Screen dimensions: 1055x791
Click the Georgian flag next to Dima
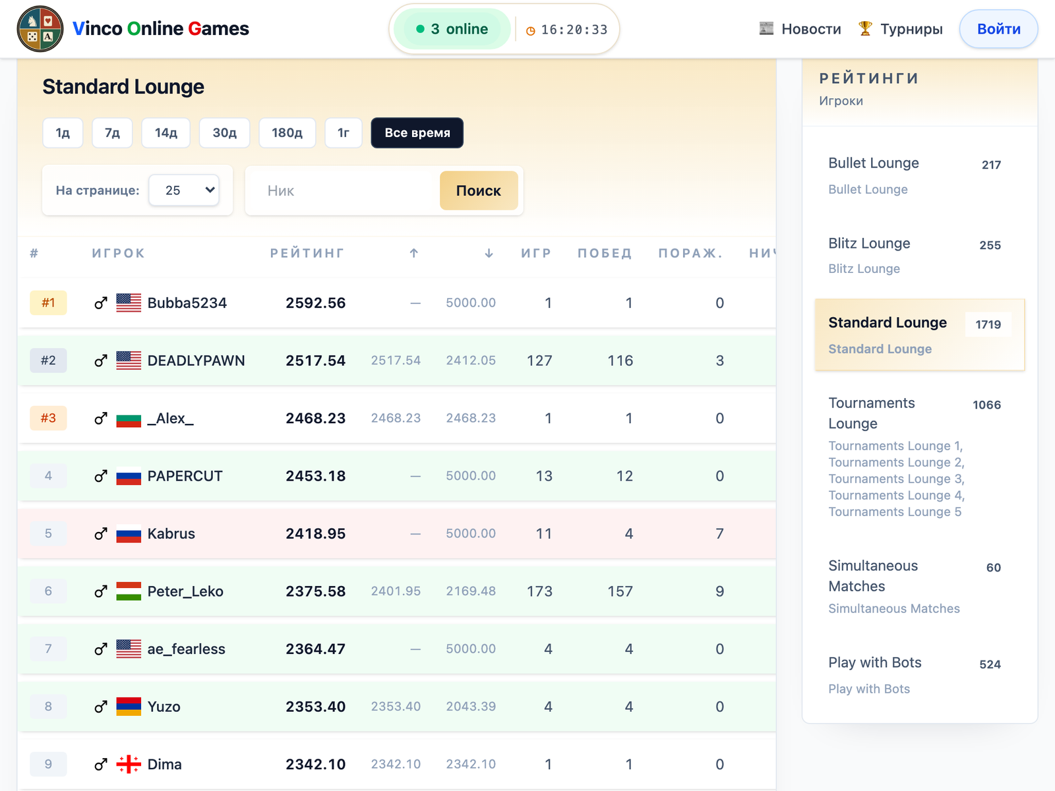point(129,764)
